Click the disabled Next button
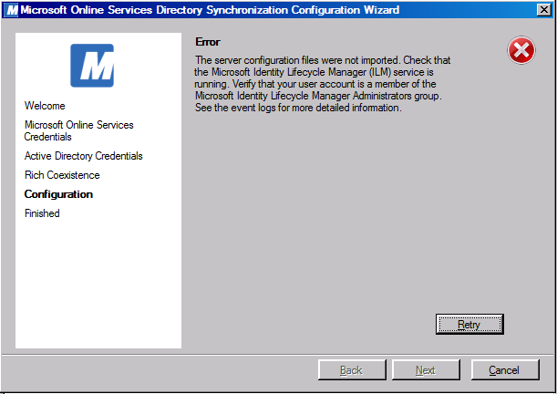The width and height of the screenshot is (557, 394). point(426,370)
